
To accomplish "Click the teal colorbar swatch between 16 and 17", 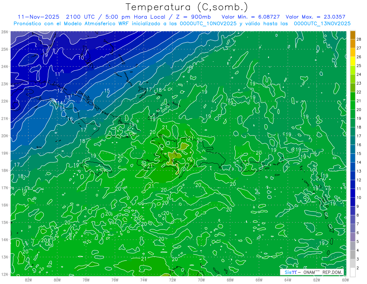I will pyautogui.click(x=353, y=140).
